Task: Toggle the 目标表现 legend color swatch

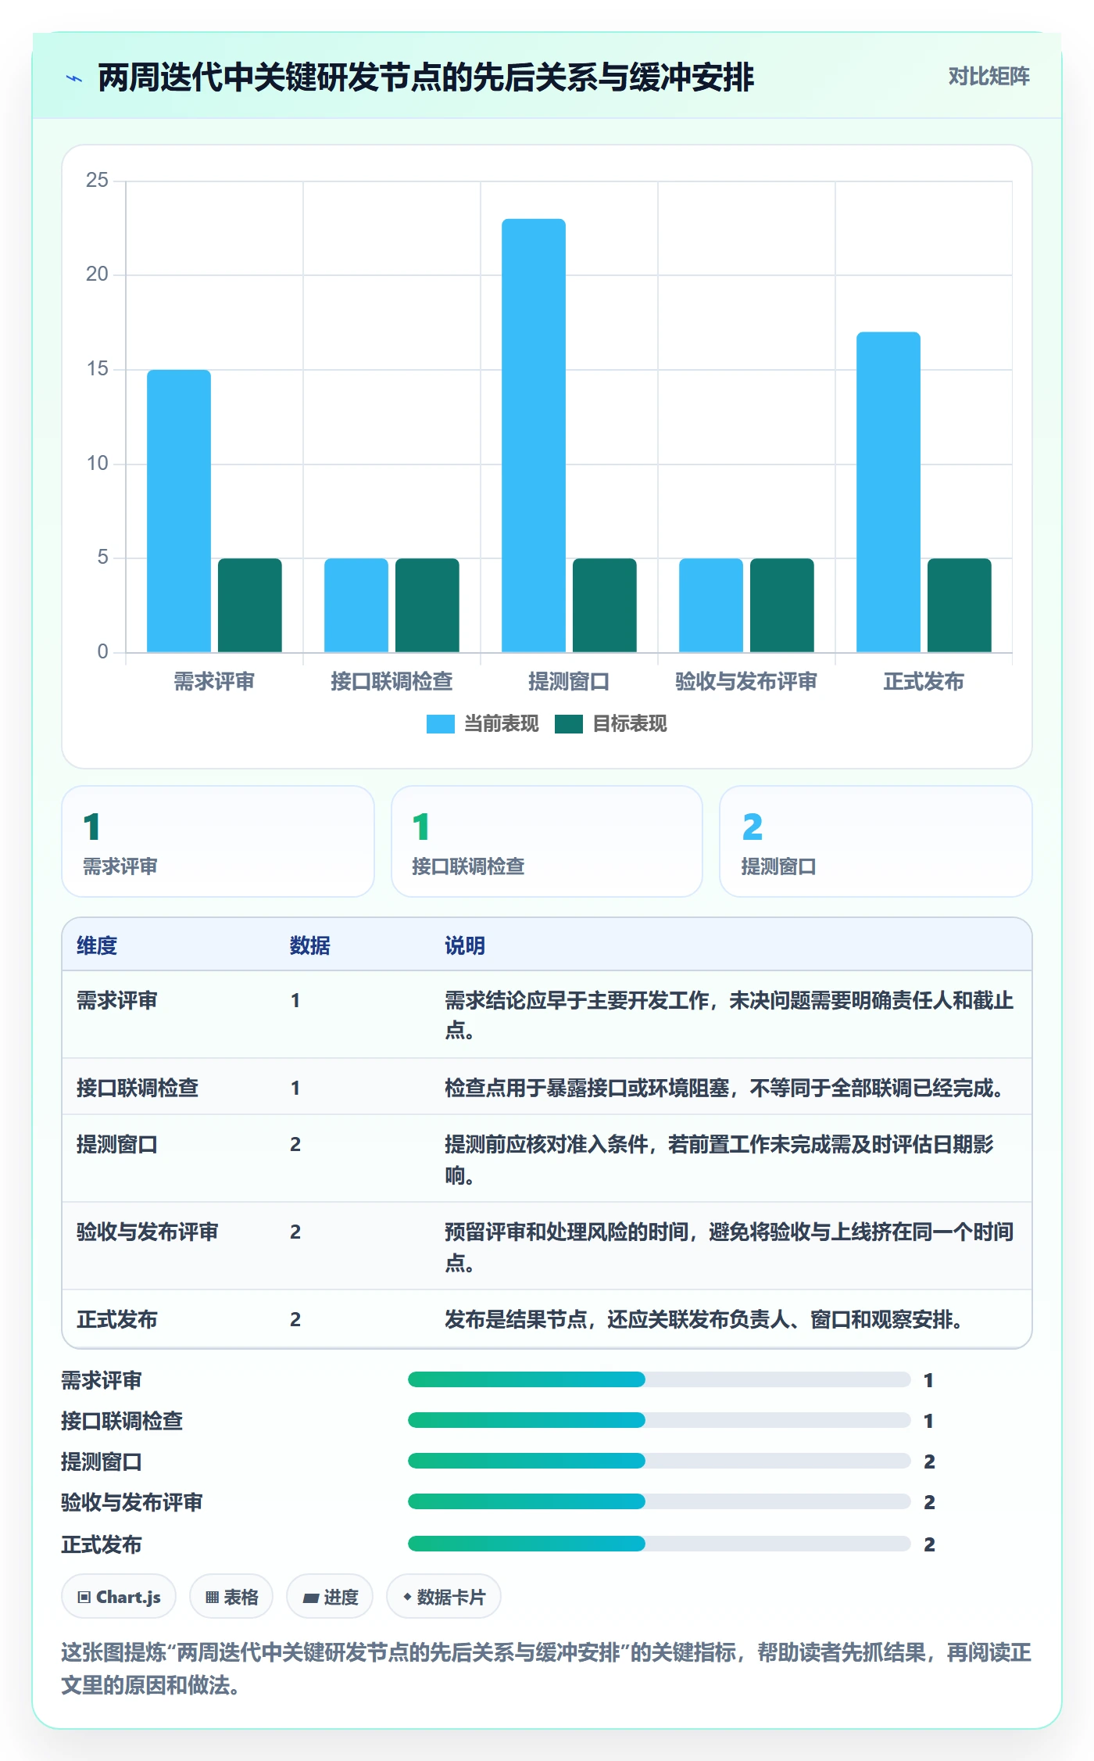Action: (x=569, y=724)
